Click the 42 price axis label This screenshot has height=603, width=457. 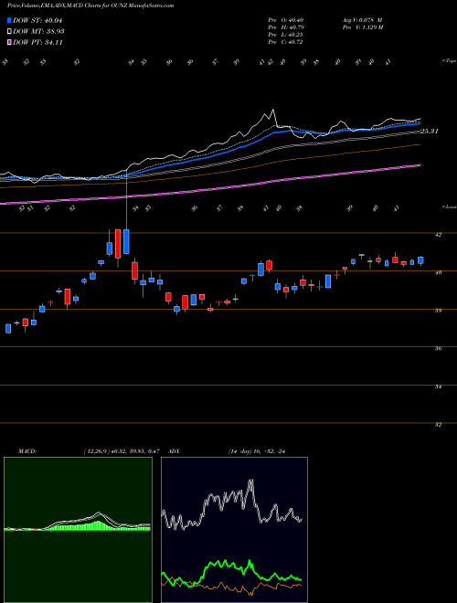pyautogui.click(x=439, y=235)
